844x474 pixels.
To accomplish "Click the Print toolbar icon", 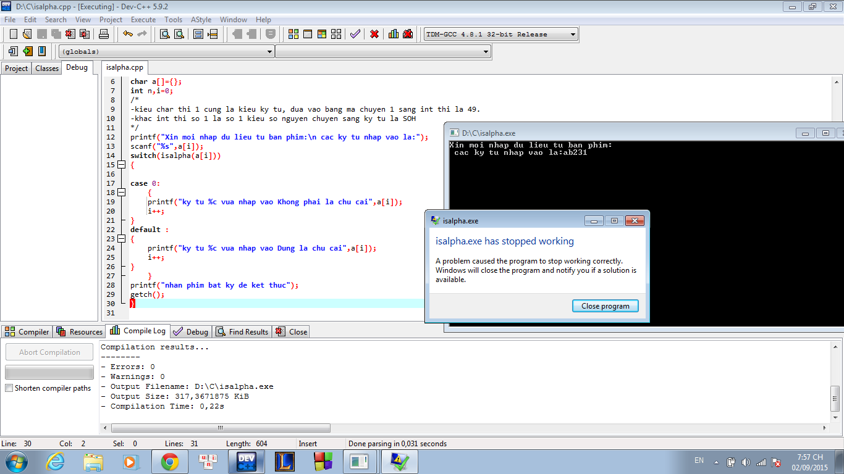I will pos(104,34).
